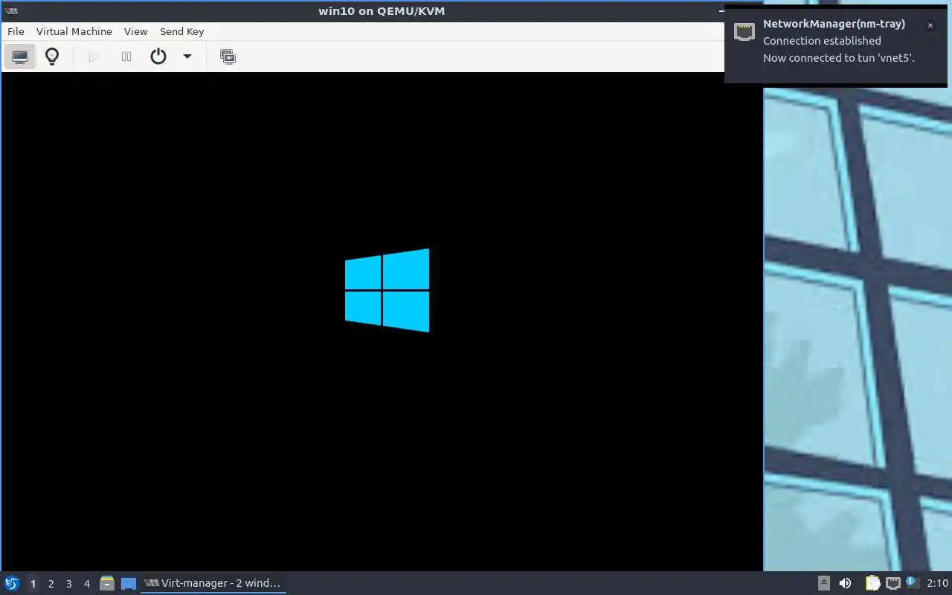
Task: Click the Run (play) VM toolbar button
Action: 94,57
